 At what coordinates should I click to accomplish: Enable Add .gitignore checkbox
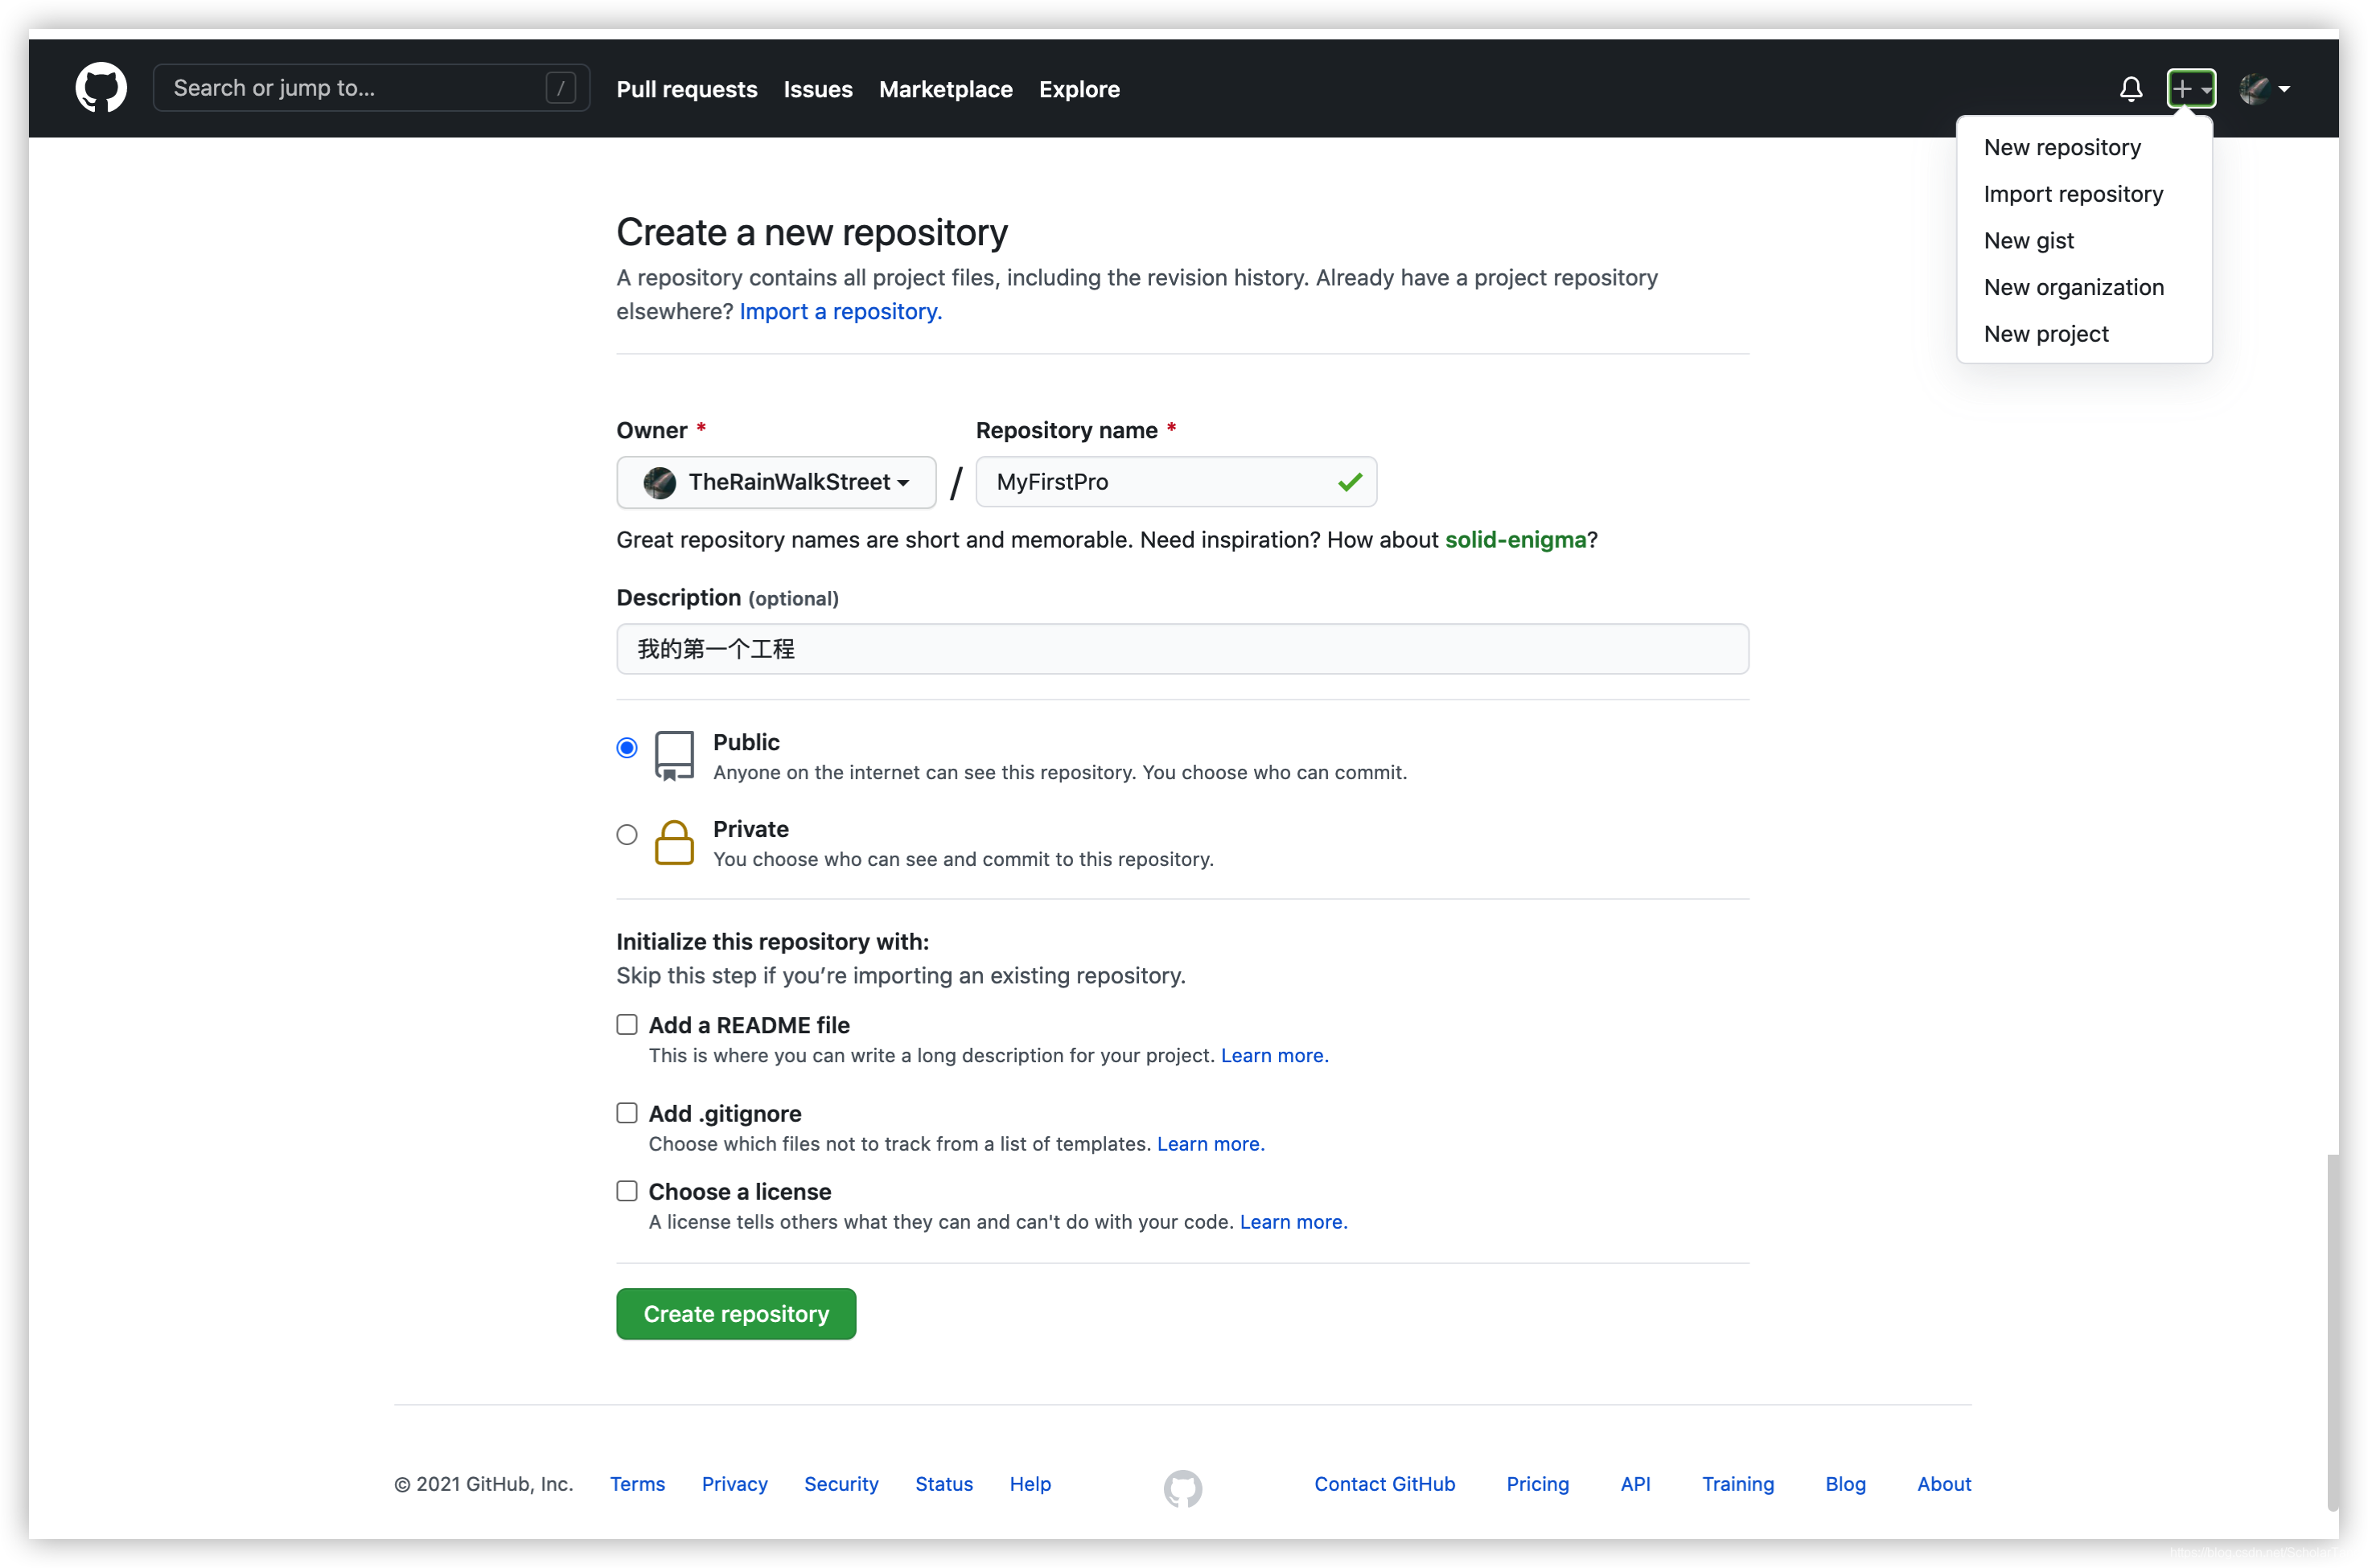tap(626, 1112)
